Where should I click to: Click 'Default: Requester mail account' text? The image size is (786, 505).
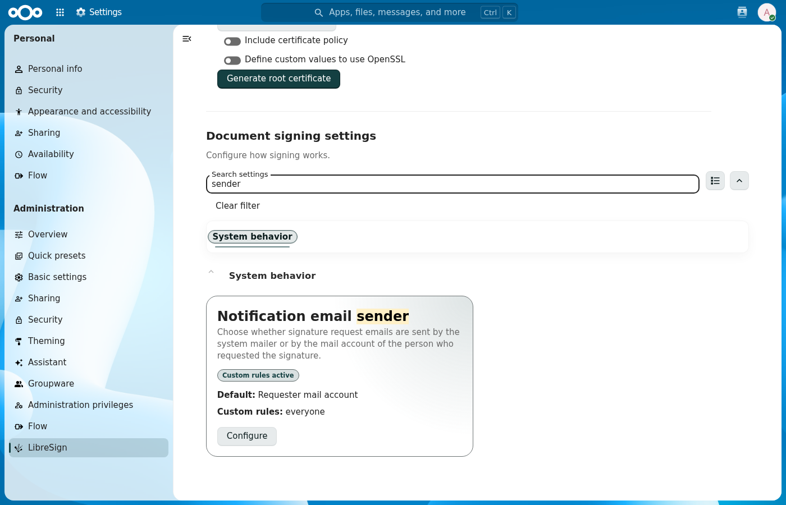[287, 395]
